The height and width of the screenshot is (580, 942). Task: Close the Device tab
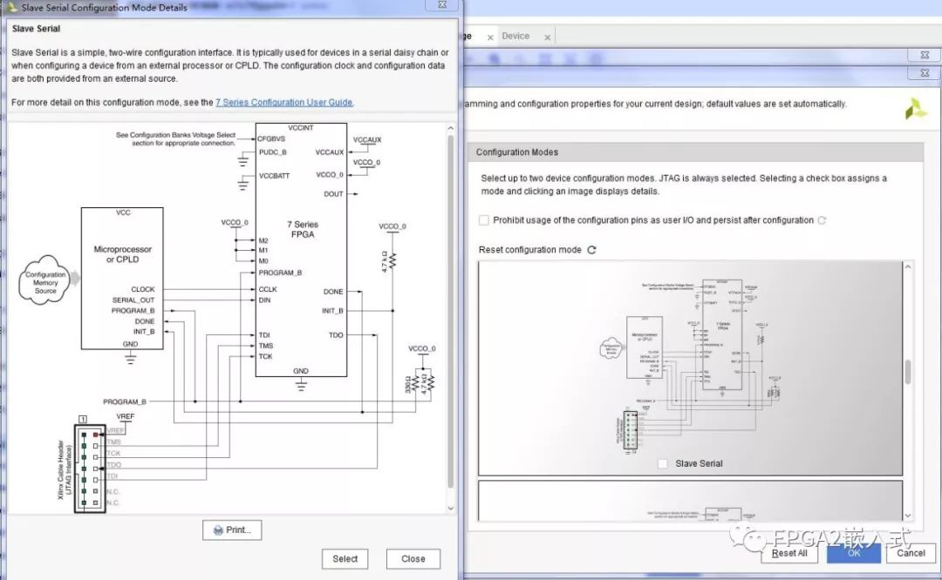pos(547,37)
